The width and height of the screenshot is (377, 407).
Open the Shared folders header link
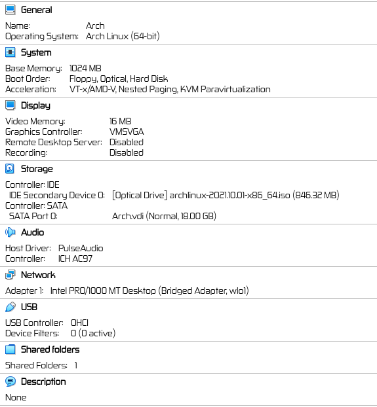tap(50, 349)
